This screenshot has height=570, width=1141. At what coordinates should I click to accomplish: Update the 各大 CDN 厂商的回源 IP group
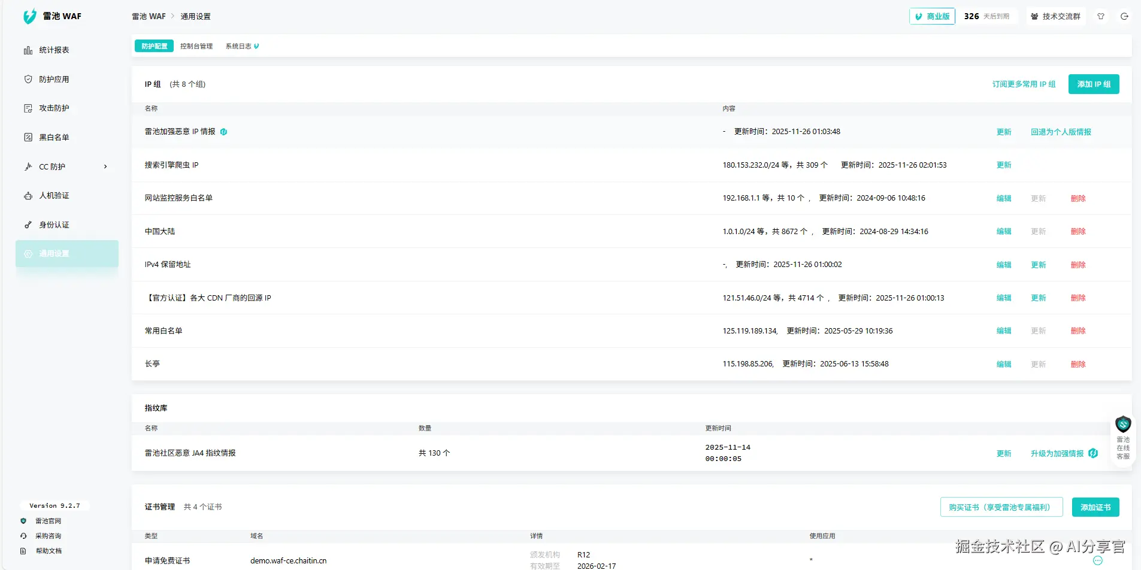coord(1039,298)
